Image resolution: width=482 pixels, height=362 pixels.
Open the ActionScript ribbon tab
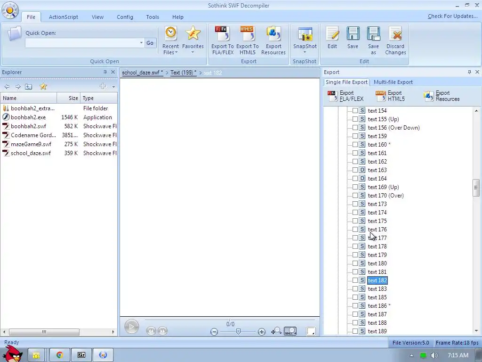point(64,17)
